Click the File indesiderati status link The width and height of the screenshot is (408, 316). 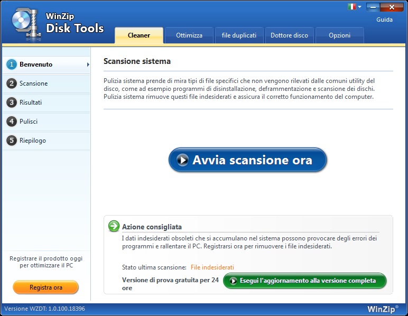[x=212, y=267]
